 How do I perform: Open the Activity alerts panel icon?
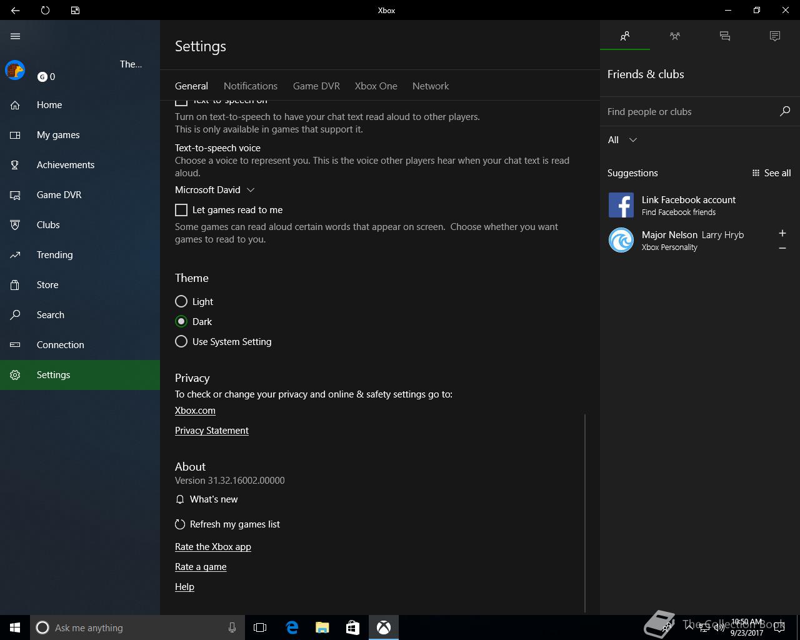tap(775, 36)
